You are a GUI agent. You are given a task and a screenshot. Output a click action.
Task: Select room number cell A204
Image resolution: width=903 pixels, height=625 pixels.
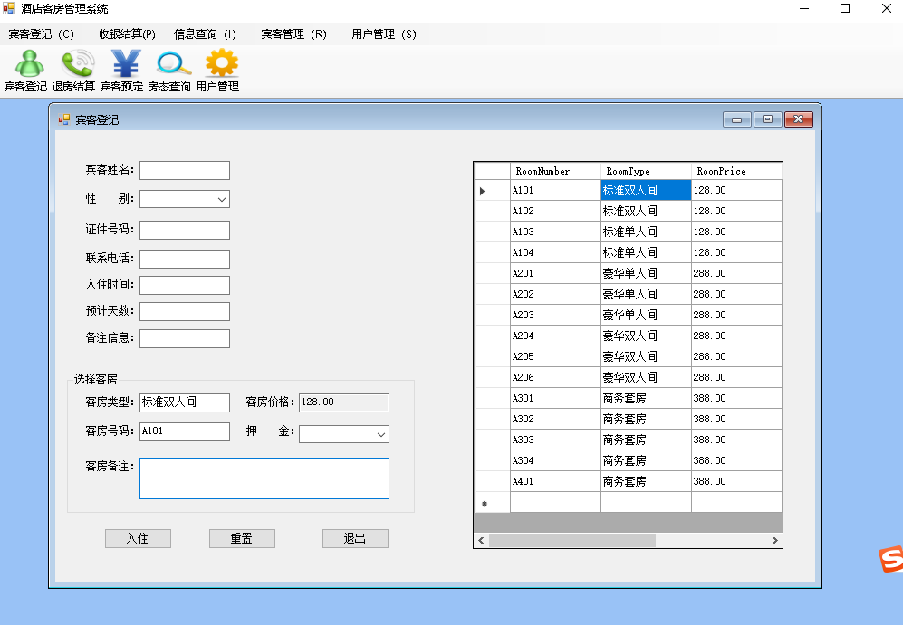click(556, 336)
